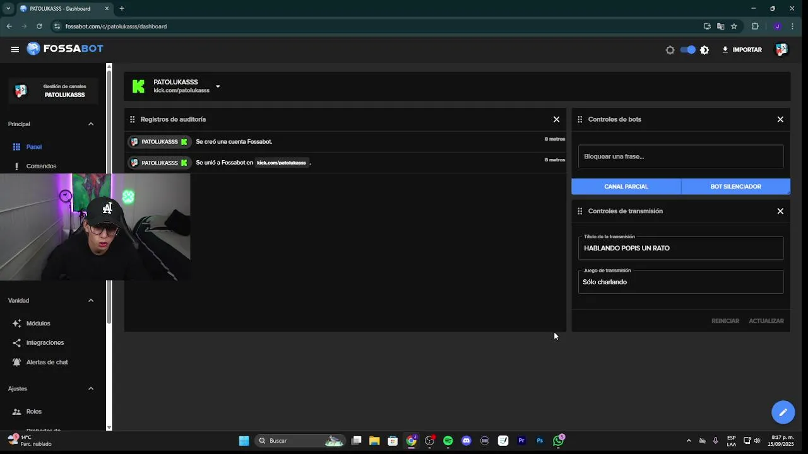The height and width of the screenshot is (454, 808).
Task: Close the Controles de transmisión panel
Action: coord(780,211)
